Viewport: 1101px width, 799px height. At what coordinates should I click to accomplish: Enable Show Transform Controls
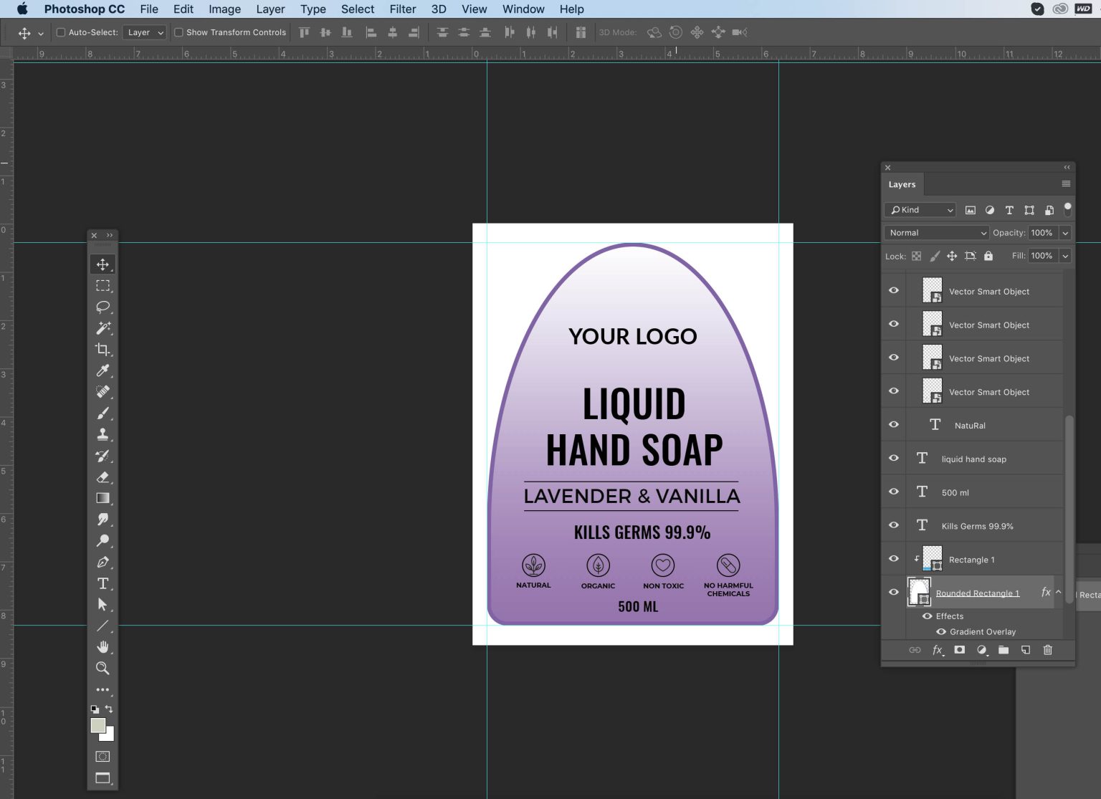click(x=178, y=32)
